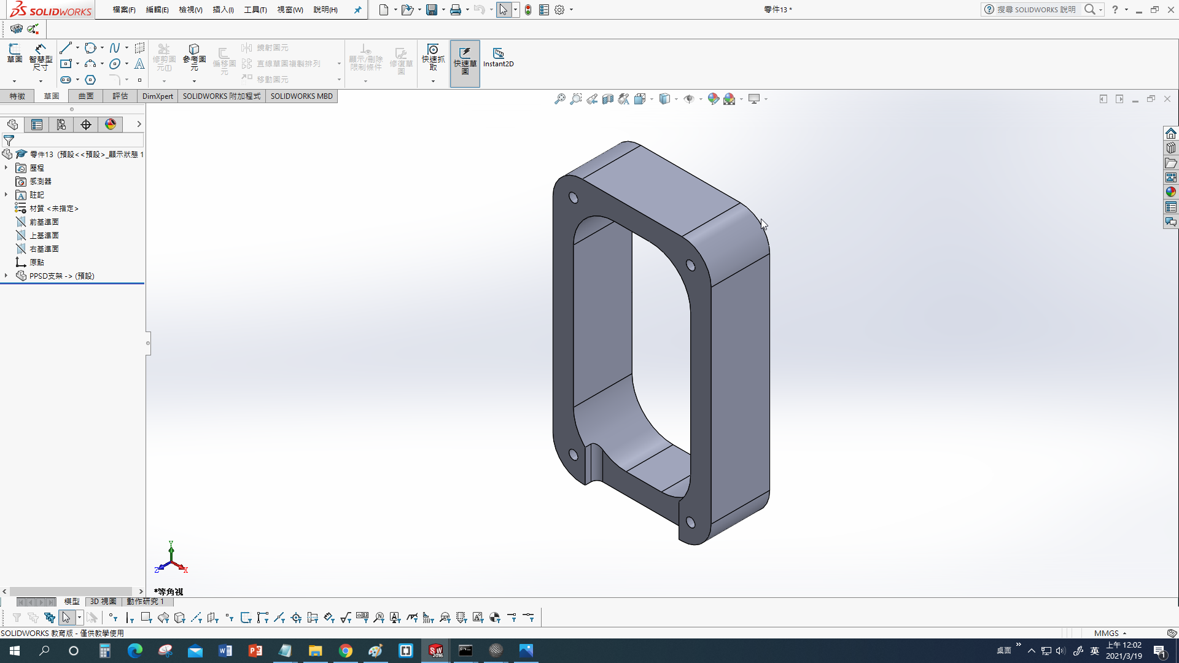
Task: Start a new sketch with 草圖 tool
Action: tap(14, 53)
